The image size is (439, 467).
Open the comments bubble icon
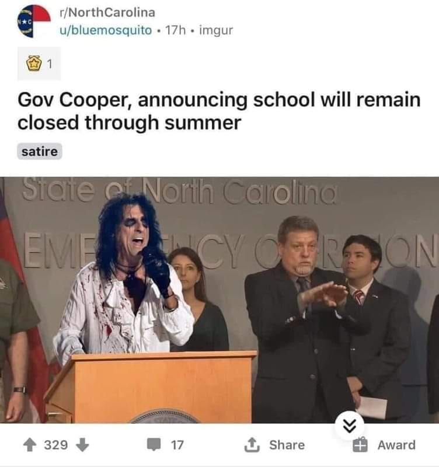[x=154, y=444]
